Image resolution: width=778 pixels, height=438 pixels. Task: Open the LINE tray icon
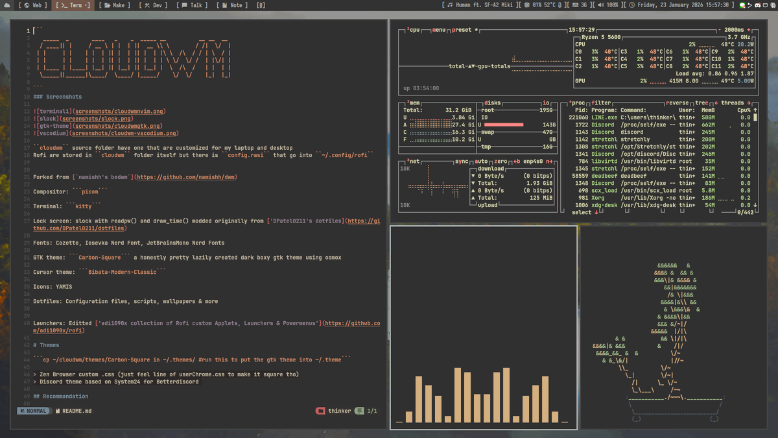(x=742, y=5)
